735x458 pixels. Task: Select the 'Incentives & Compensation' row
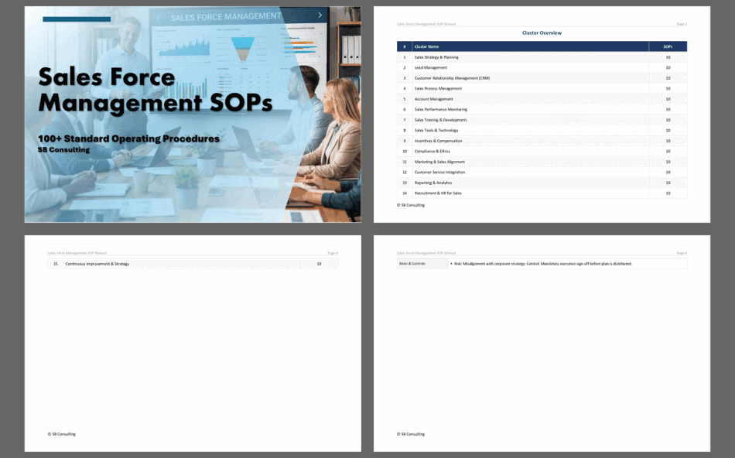click(x=438, y=141)
